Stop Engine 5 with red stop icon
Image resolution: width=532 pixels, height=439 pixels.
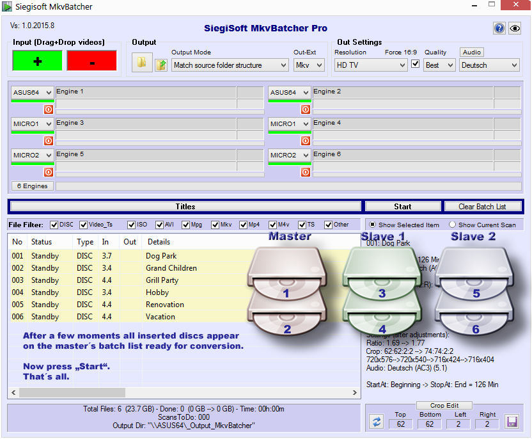(x=49, y=172)
